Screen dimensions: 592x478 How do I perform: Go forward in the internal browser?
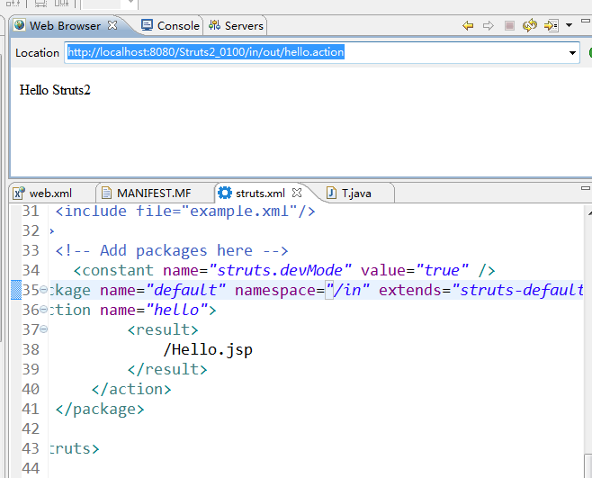tap(489, 26)
